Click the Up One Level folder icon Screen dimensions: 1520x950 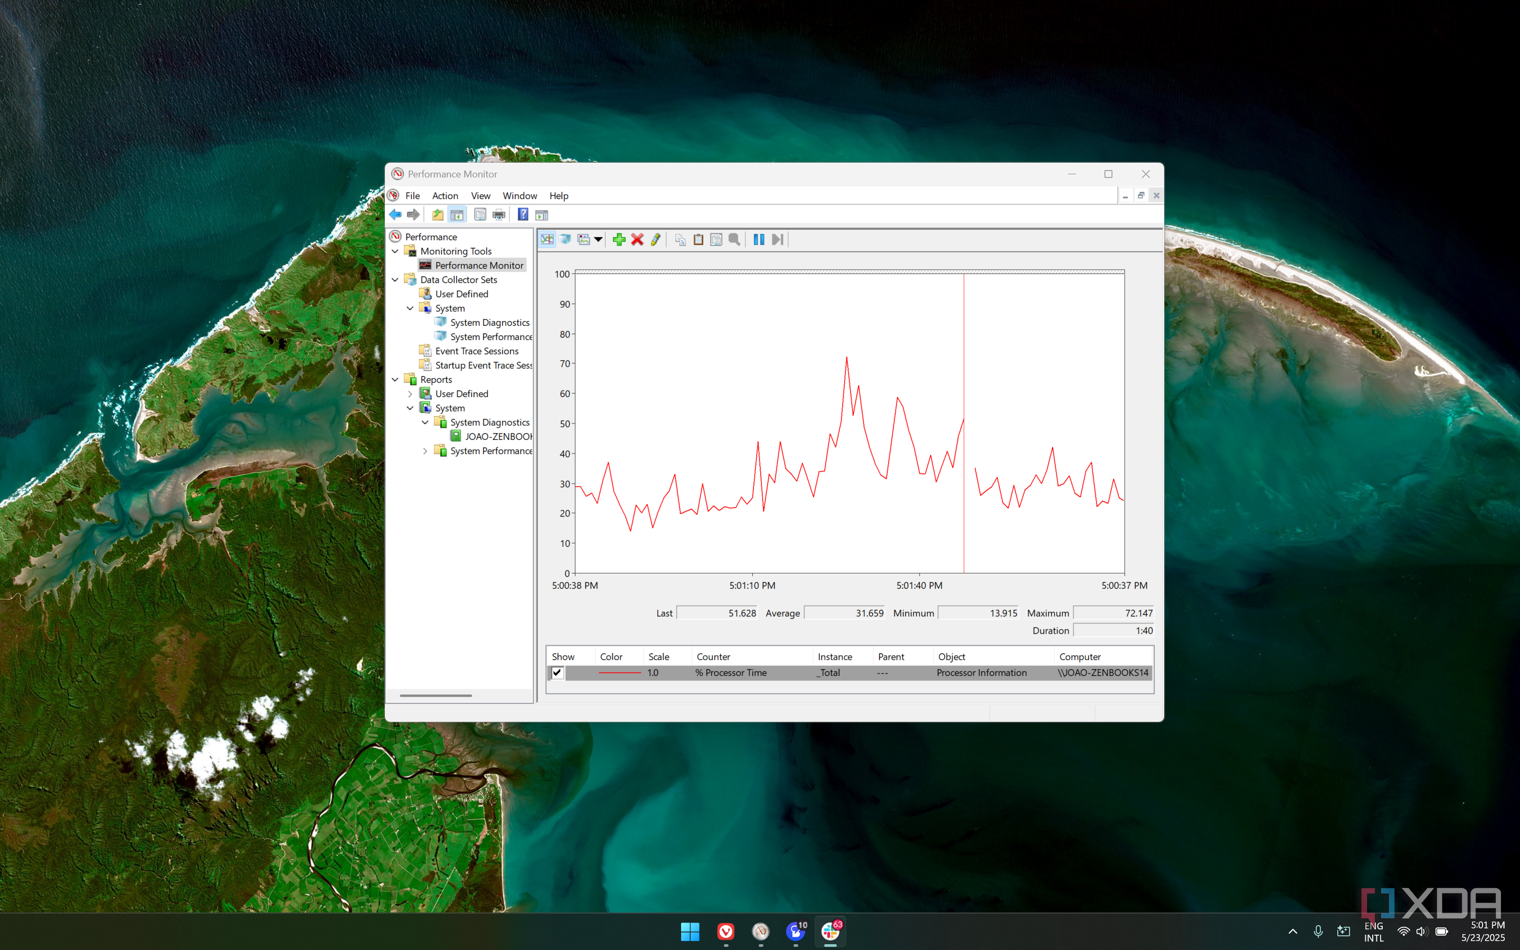coord(438,215)
